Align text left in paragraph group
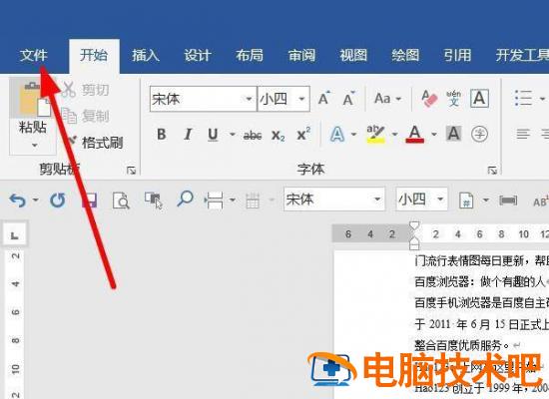This screenshot has height=399, width=549. [523, 134]
